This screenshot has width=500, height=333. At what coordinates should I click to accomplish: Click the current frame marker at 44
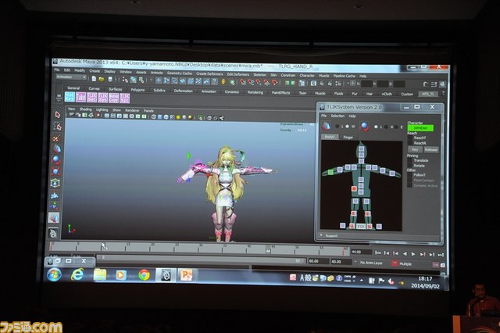pyautogui.click(x=268, y=249)
